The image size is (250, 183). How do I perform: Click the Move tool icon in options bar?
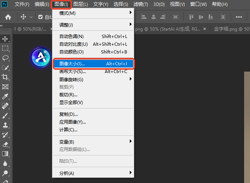[23, 17]
